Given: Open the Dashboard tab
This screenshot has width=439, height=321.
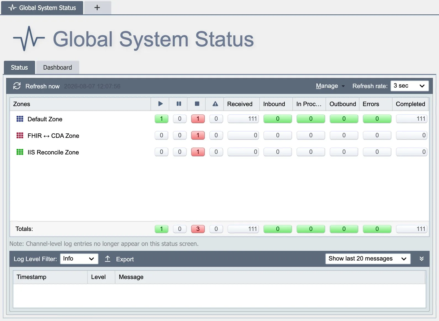Looking at the screenshot, I should pos(57,67).
